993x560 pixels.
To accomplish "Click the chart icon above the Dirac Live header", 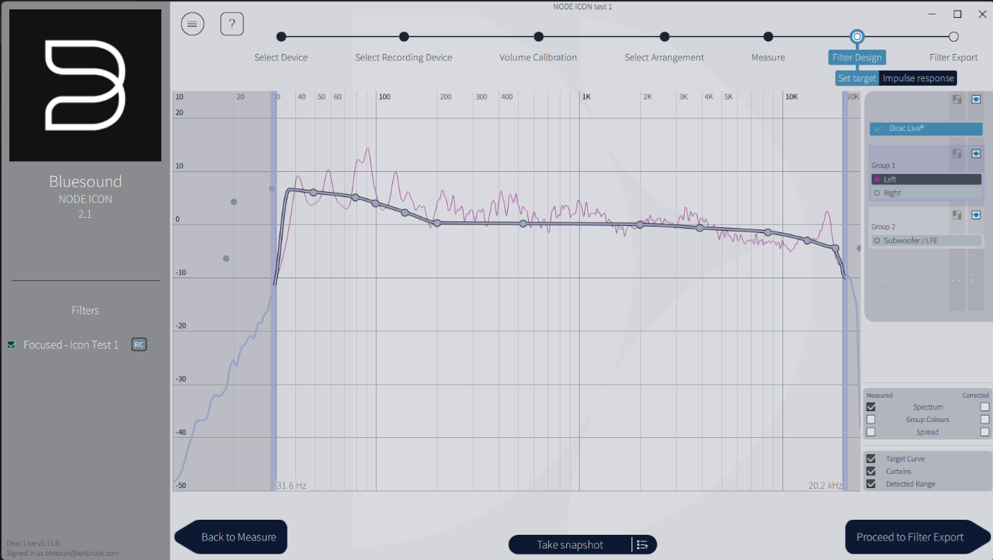I will tap(956, 98).
